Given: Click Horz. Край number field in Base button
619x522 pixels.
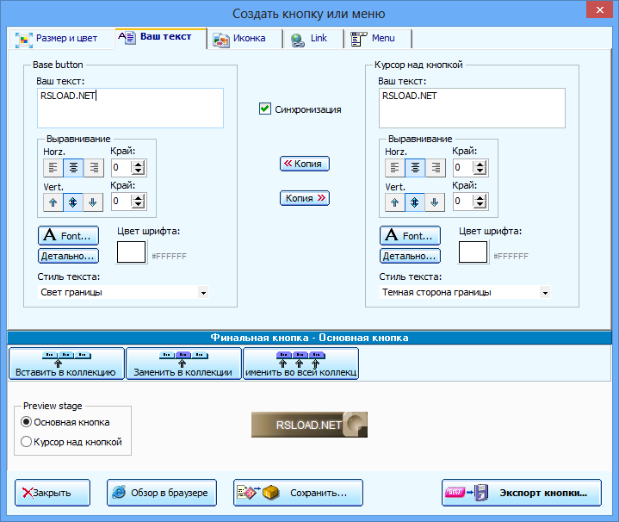Looking at the screenshot, I should (121, 167).
